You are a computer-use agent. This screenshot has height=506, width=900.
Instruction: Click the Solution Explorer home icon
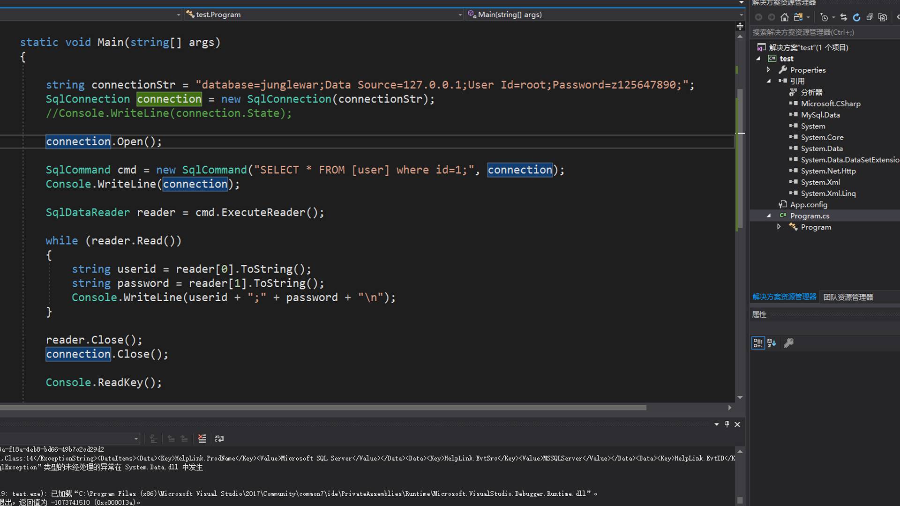click(784, 17)
